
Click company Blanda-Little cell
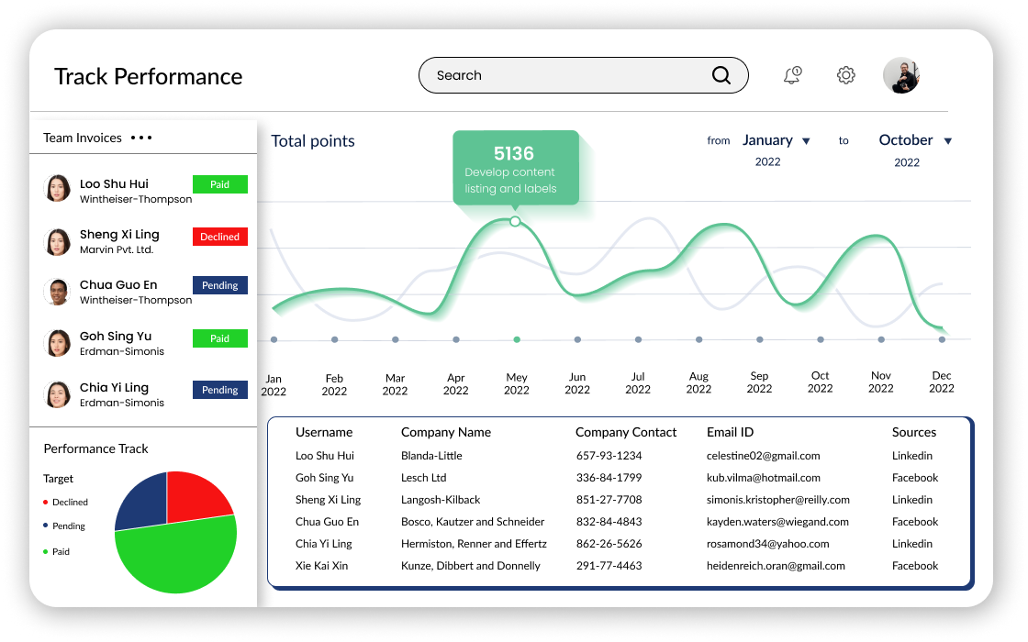pos(431,456)
